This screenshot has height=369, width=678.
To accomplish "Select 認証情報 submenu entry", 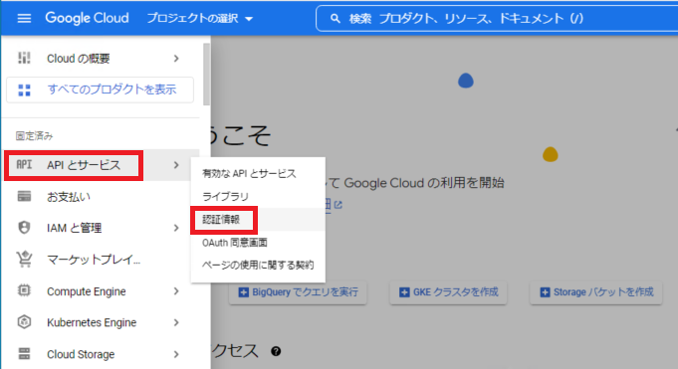I will click(258, 220).
